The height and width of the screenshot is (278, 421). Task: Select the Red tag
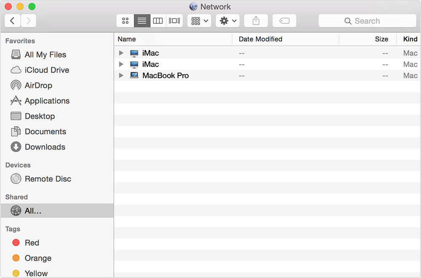click(16, 243)
